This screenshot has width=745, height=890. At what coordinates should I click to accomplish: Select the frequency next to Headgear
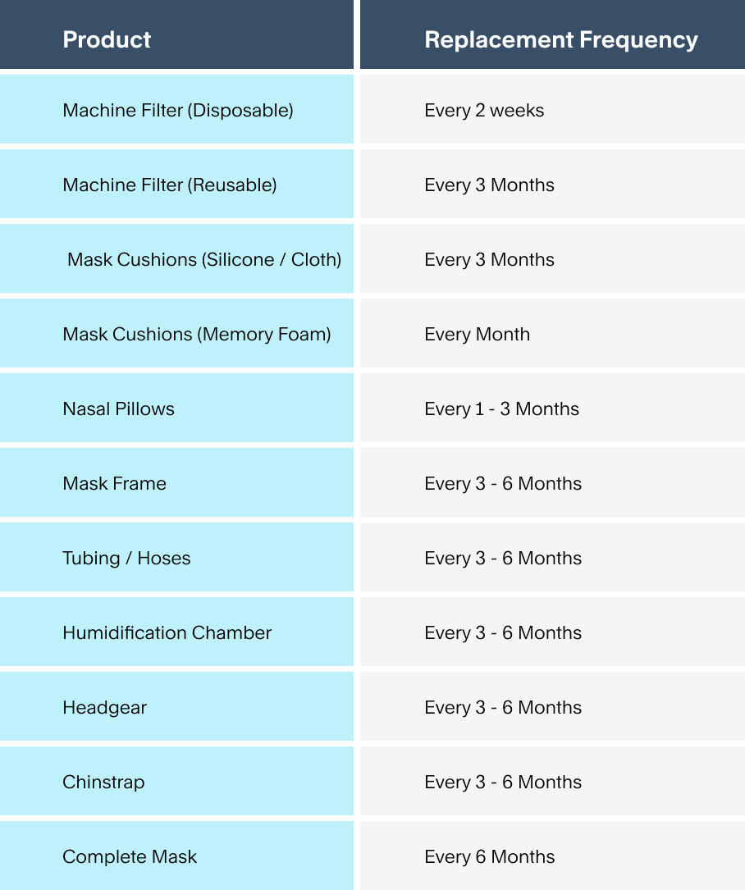click(502, 707)
